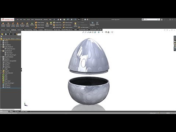Select the Freeform tool
The width and height of the screenshot is (176, 132).
point(32,24)
